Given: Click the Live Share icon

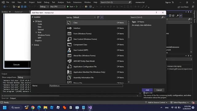Looking at the screenshot, I should click(179, 7).
